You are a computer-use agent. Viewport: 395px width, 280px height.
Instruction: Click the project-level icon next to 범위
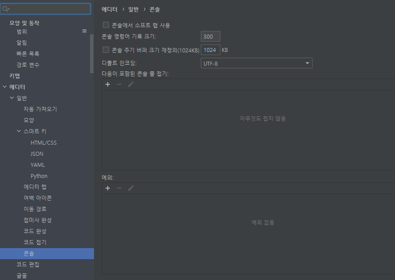click(84, 31)
